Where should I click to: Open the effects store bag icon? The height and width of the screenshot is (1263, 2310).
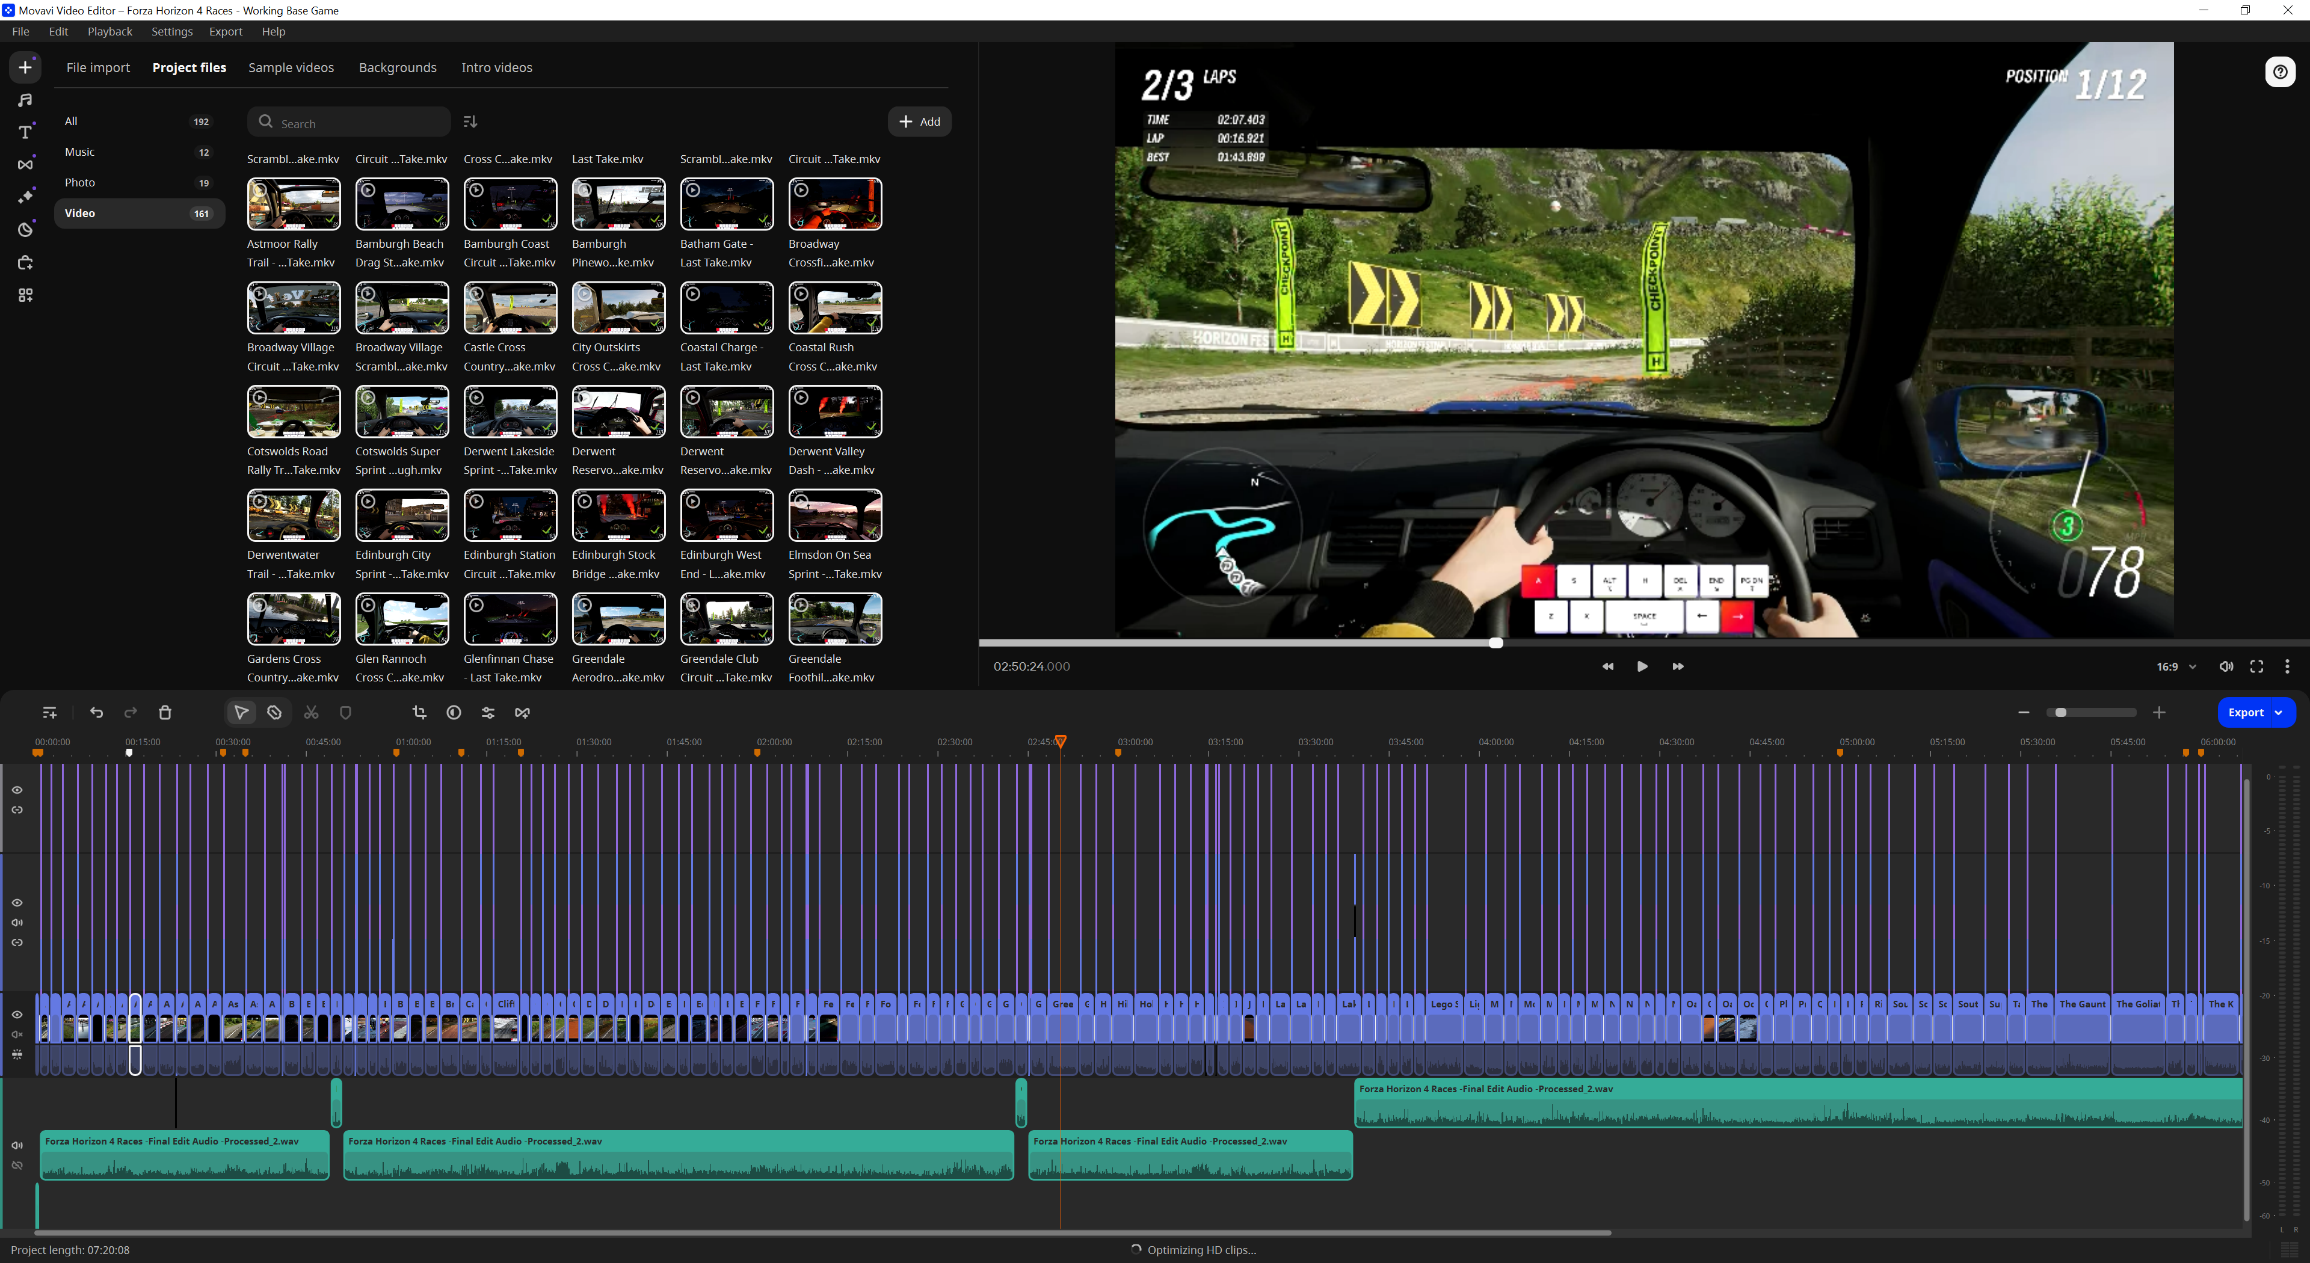point(25,263)
